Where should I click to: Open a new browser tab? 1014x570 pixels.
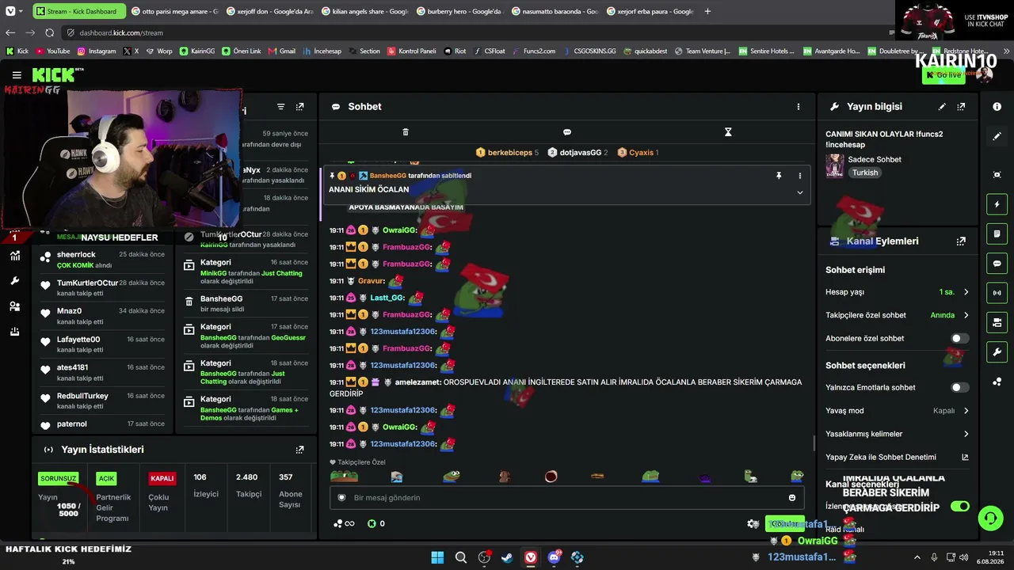(x=707, y=11)
